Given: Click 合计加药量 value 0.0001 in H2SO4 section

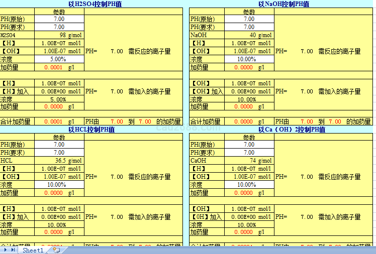Looking at the screenshot, I should point(54,121).
